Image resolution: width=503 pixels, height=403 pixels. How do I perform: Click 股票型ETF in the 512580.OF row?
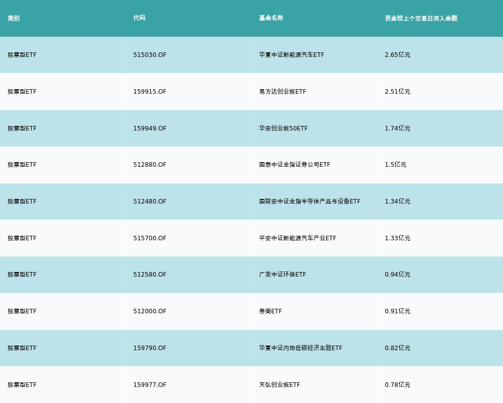click(22, 275)
